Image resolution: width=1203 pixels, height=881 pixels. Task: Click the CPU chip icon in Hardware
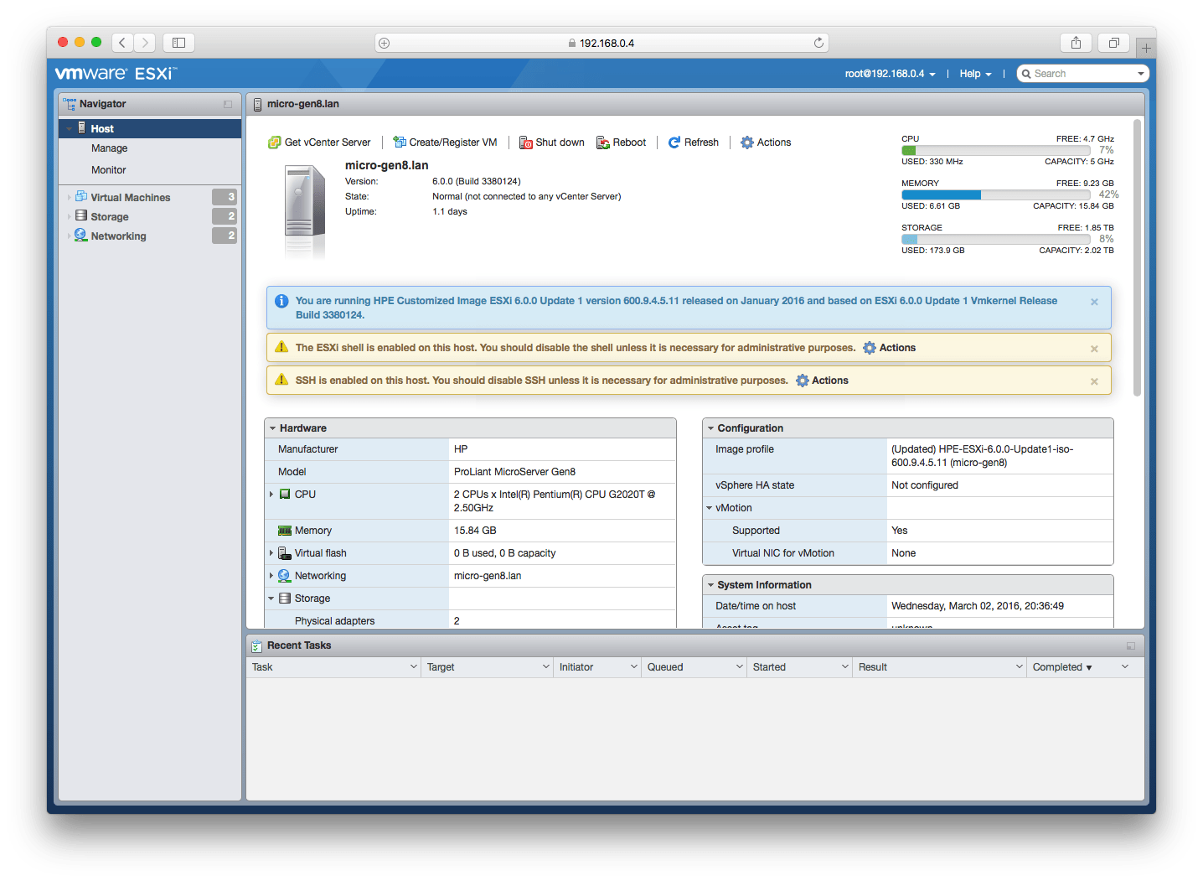tap(285, 495)
